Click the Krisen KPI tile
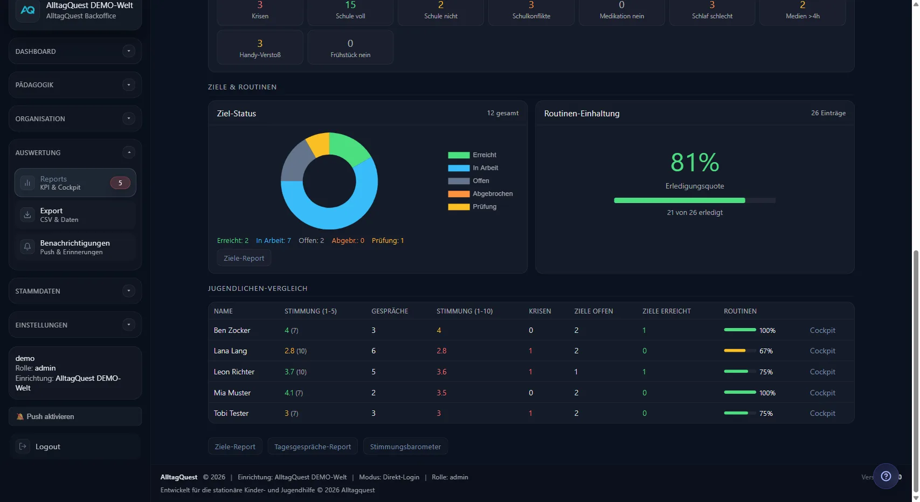Viewport: 920px width, 502px height. [260, 12]
